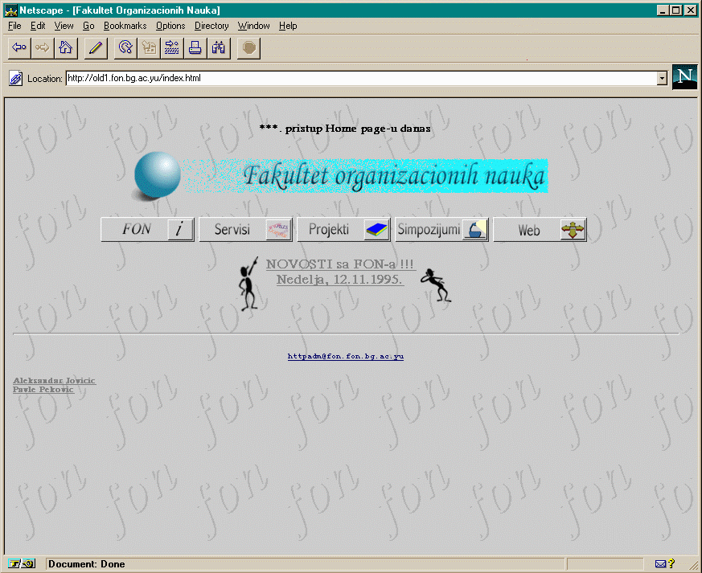Screen dimensions: 702x573
Task: Email httpadm@fon.fon.bg.ac.yu link
Action: 346,356
